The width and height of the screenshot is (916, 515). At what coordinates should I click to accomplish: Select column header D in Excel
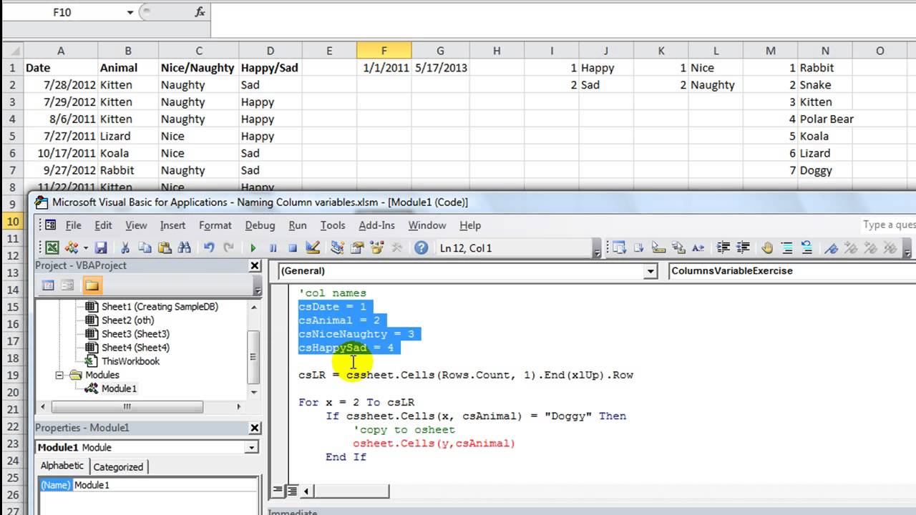[271, 51]
